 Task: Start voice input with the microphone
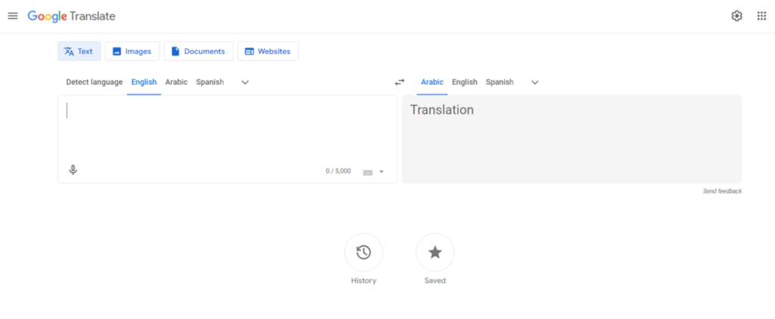[73, 170]
